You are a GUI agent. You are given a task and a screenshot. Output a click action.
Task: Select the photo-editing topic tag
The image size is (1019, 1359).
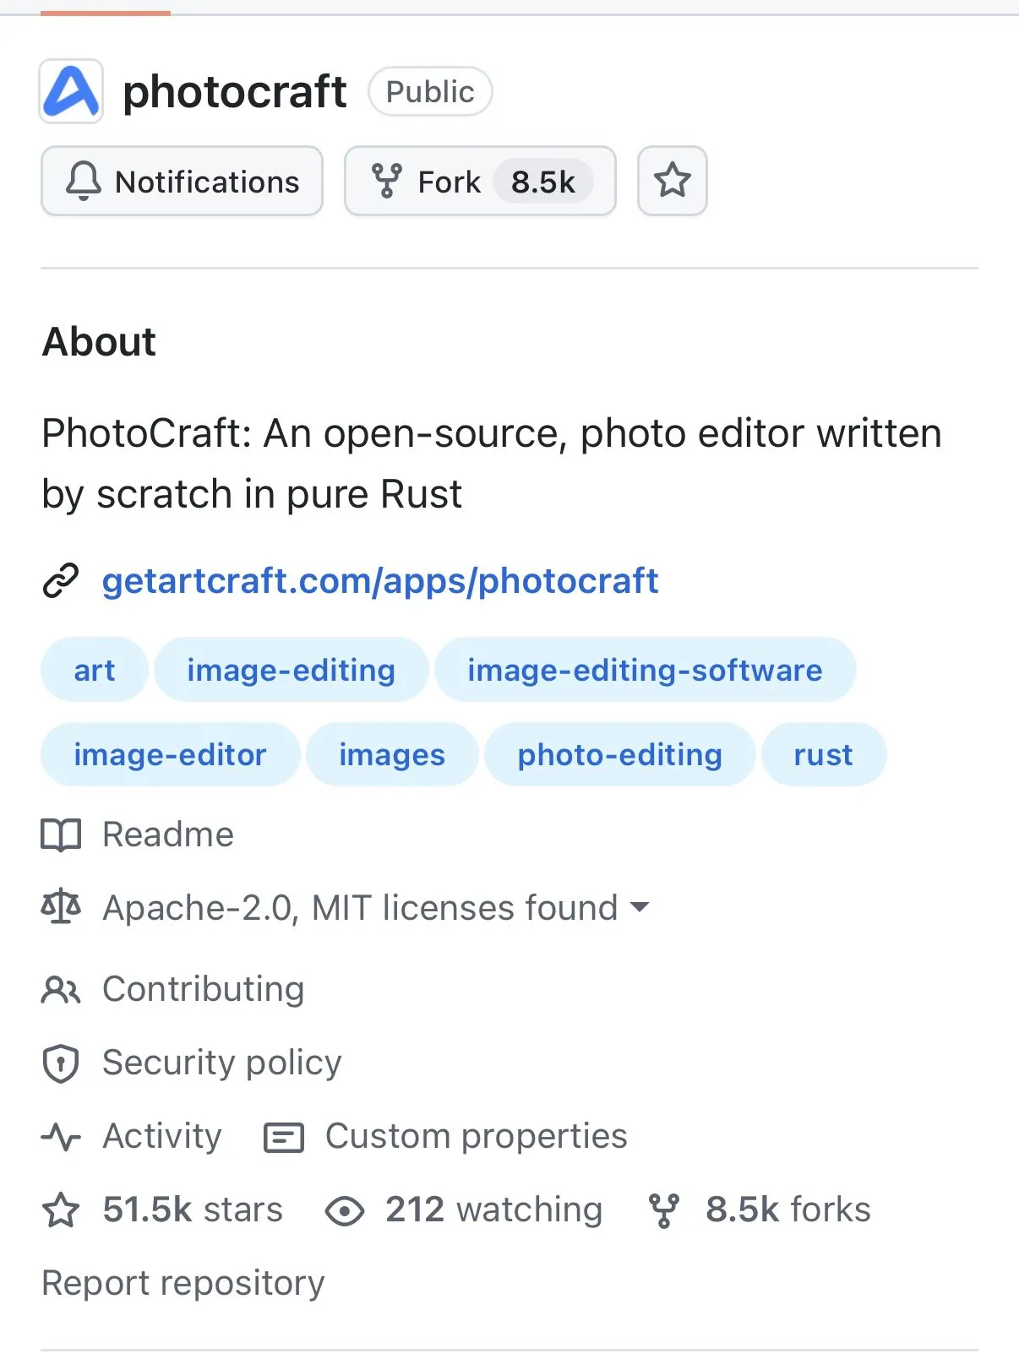click(620, 754)
